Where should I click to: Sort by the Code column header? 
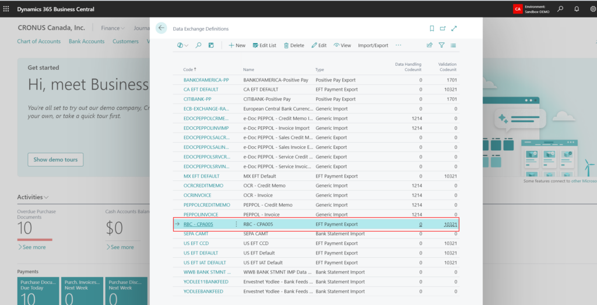(x=189, y=70)
